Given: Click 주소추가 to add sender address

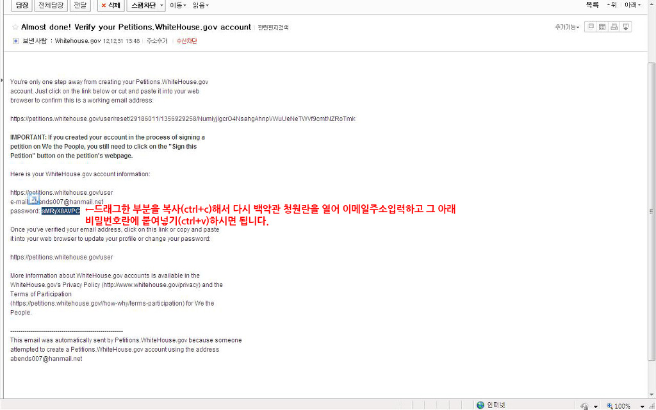Looking at the screenshot, I should coord(157,41).
